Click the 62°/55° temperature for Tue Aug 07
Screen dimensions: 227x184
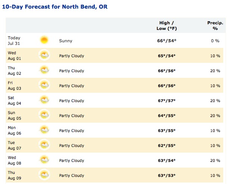click(x=167, y=145)
